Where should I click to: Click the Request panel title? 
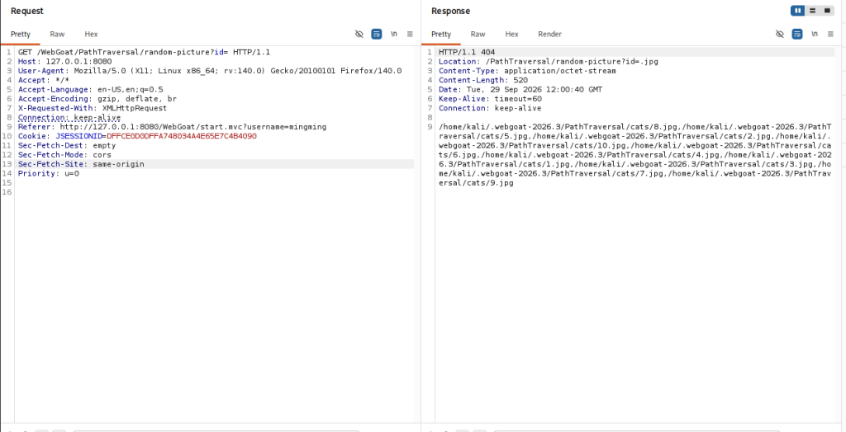click(27, 11)
